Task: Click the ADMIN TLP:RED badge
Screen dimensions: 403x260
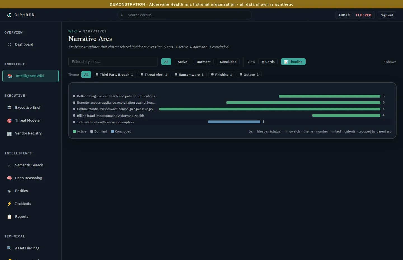Action: (355, 15)
